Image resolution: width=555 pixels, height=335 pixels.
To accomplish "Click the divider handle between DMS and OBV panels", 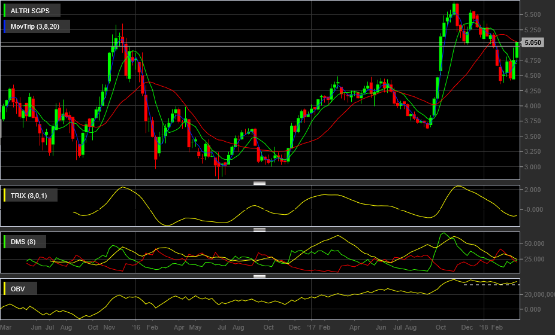I will 260,276.
